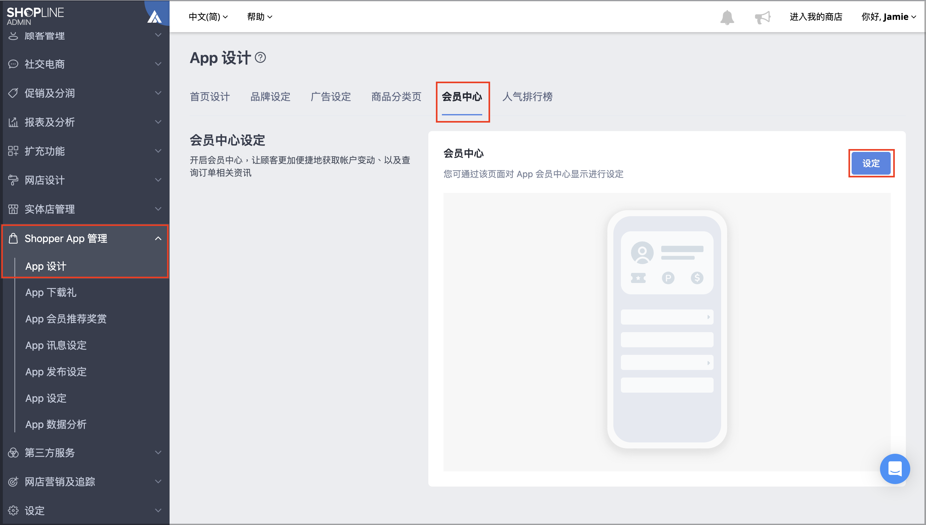Open App 发布设定 in the sidebar
Viewport: 926px width, 525px height.
(x=56, y=372)
